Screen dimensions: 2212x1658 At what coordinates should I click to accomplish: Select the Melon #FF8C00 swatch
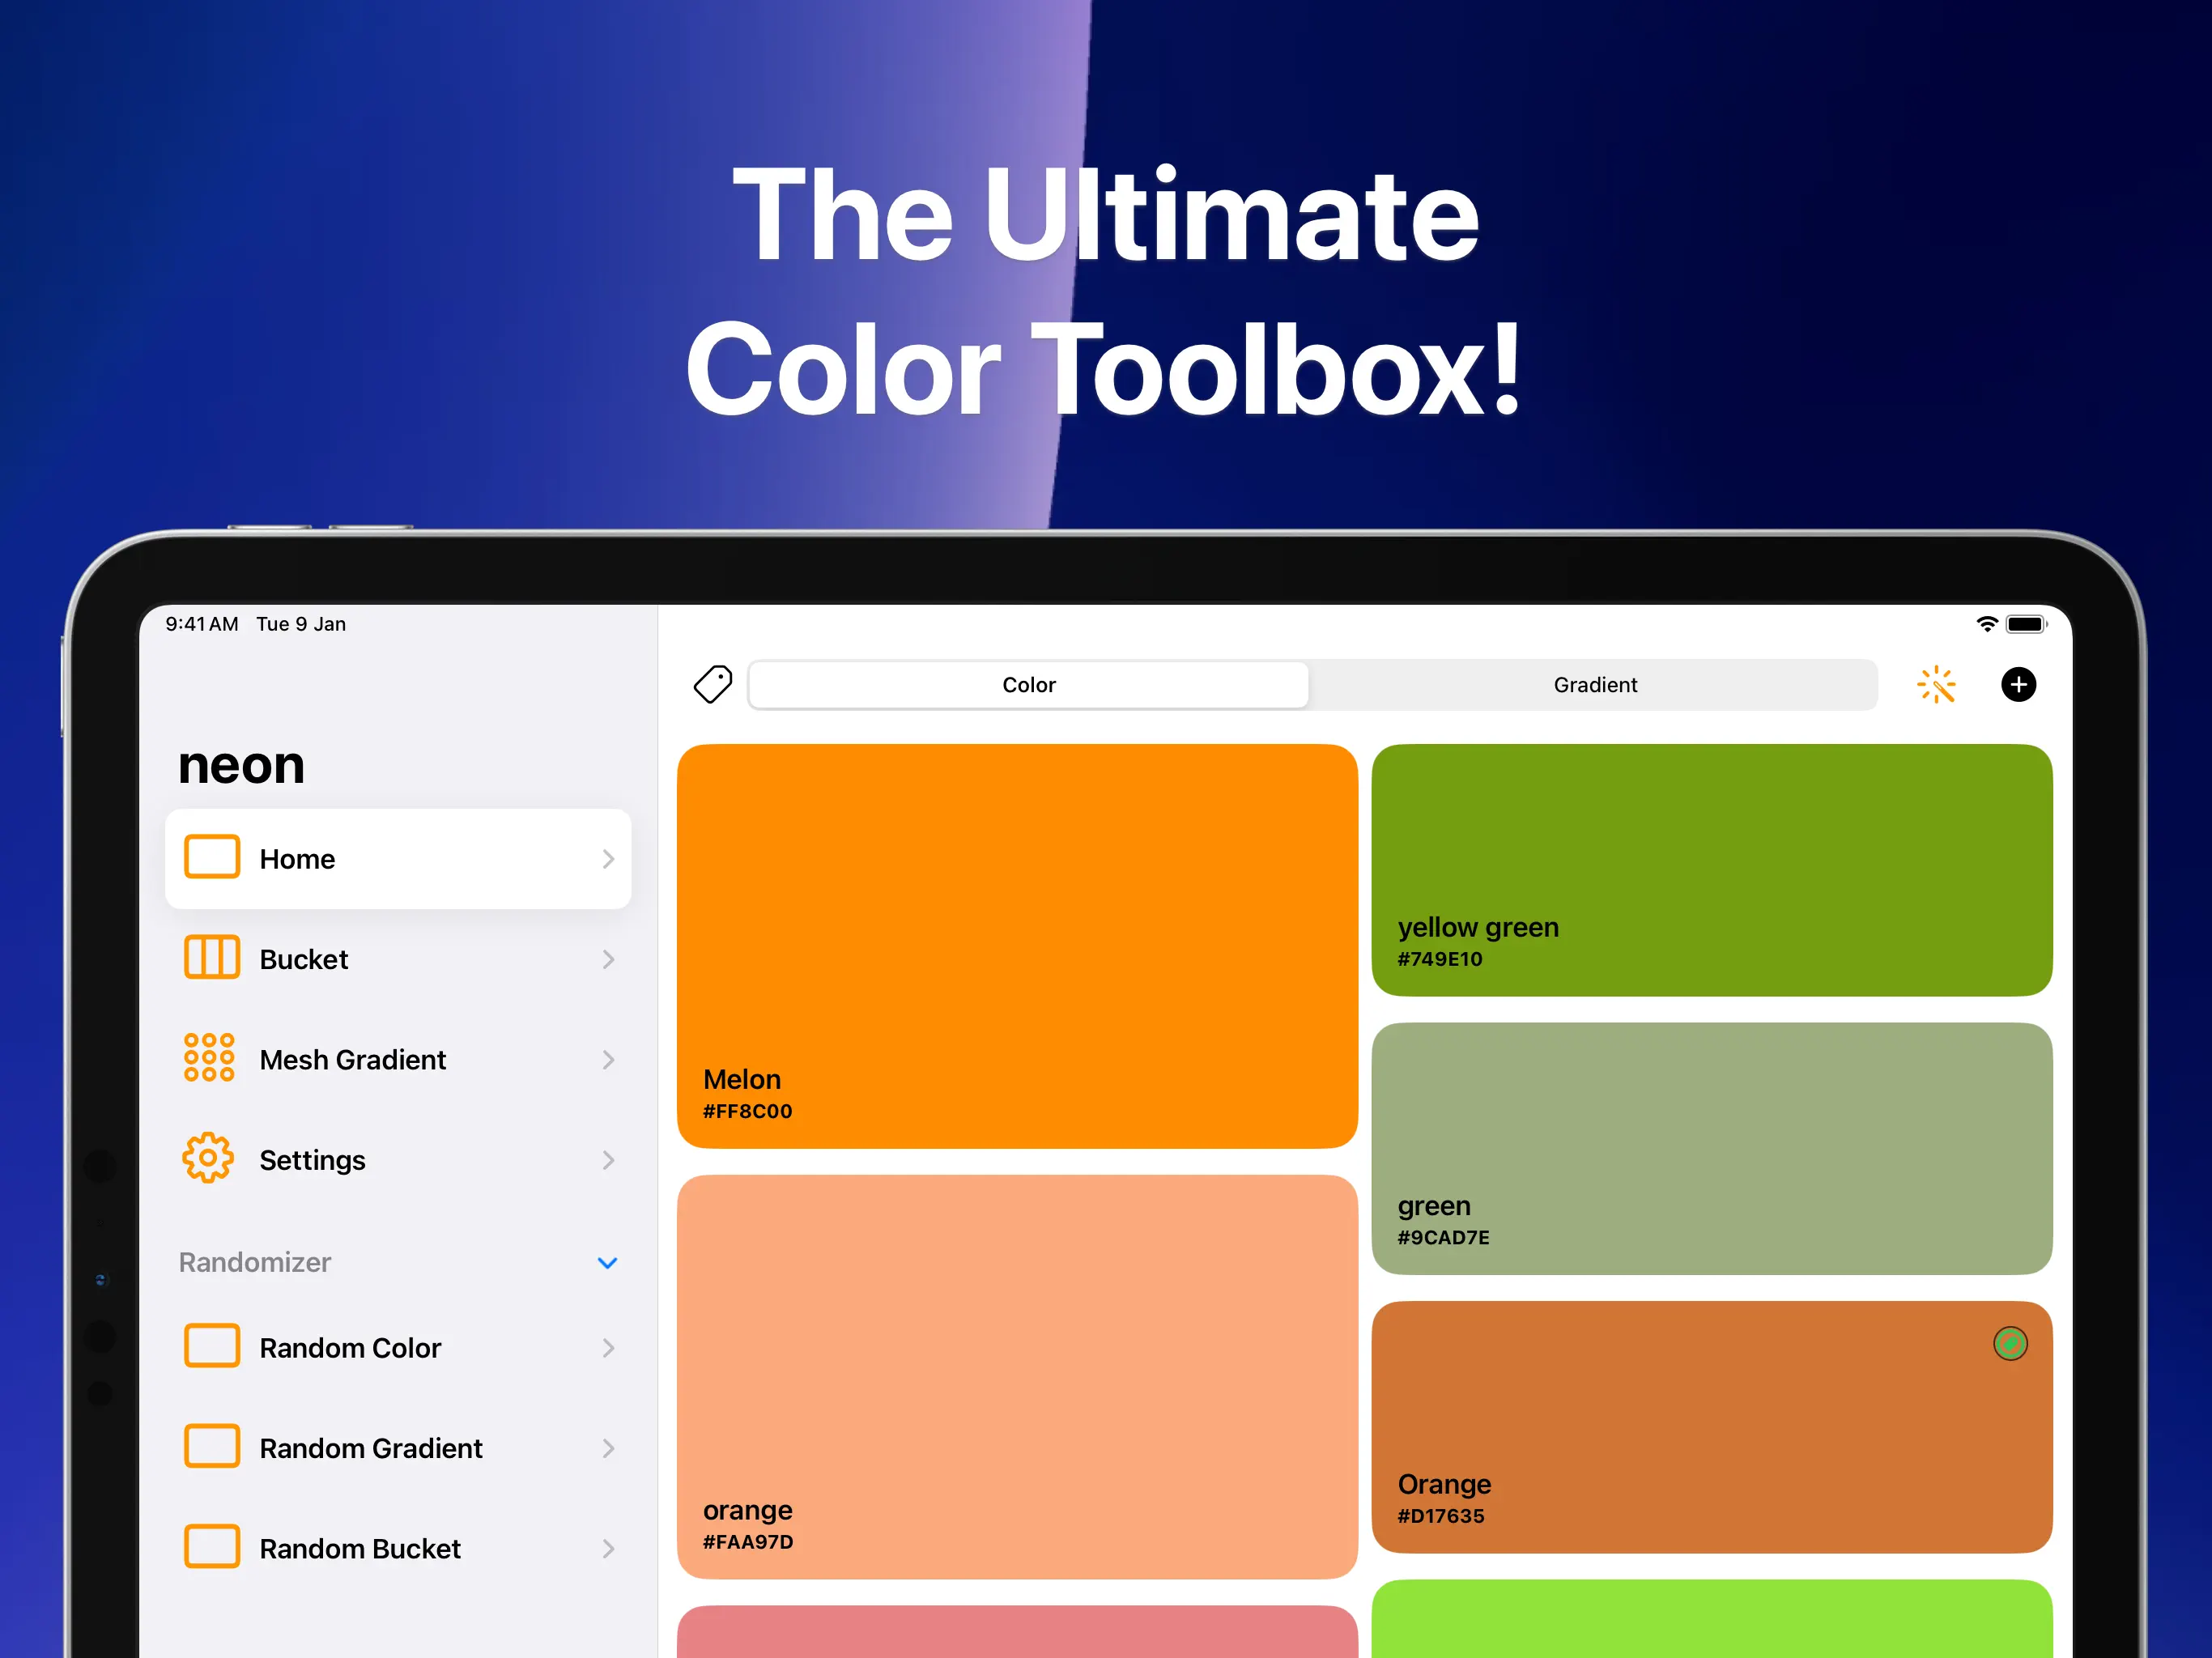point(1016,945)
